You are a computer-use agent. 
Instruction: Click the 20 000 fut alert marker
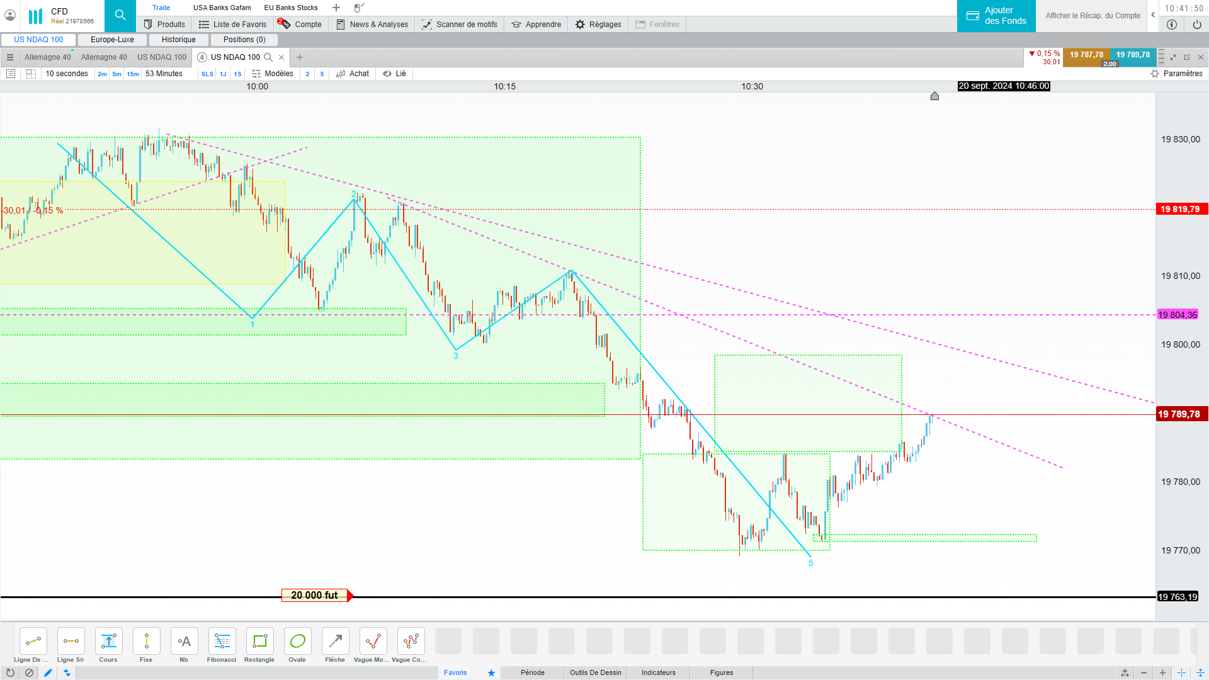314,596
